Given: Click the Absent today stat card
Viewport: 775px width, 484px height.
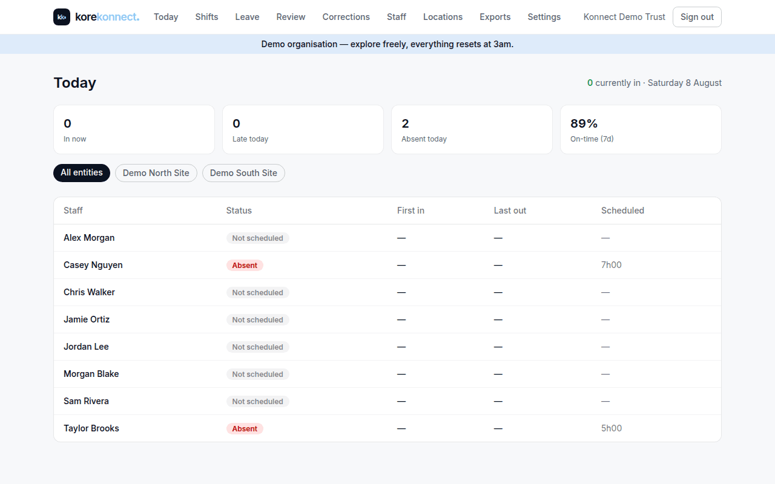Looking at the screenshot, I should 472,129.
